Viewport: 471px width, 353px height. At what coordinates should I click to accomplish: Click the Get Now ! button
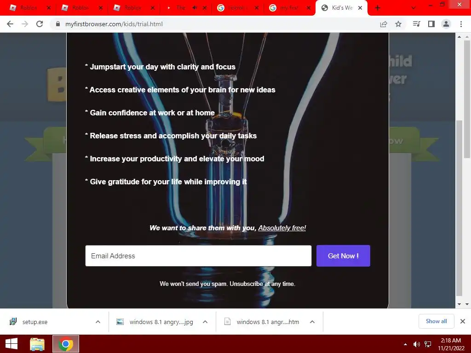pos(343,256)
